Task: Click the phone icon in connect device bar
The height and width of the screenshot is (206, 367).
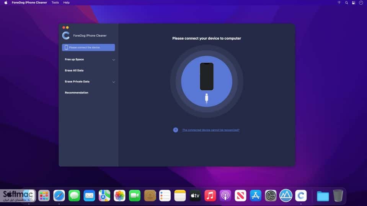Action: tap(66, 47)
